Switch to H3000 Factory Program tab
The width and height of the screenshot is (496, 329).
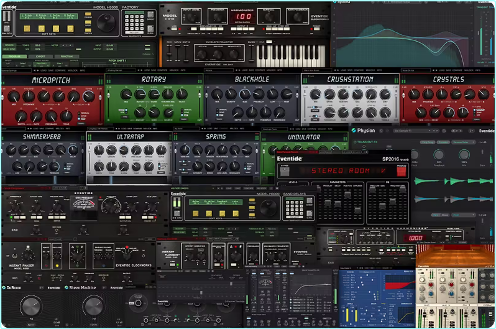point(14,57)
